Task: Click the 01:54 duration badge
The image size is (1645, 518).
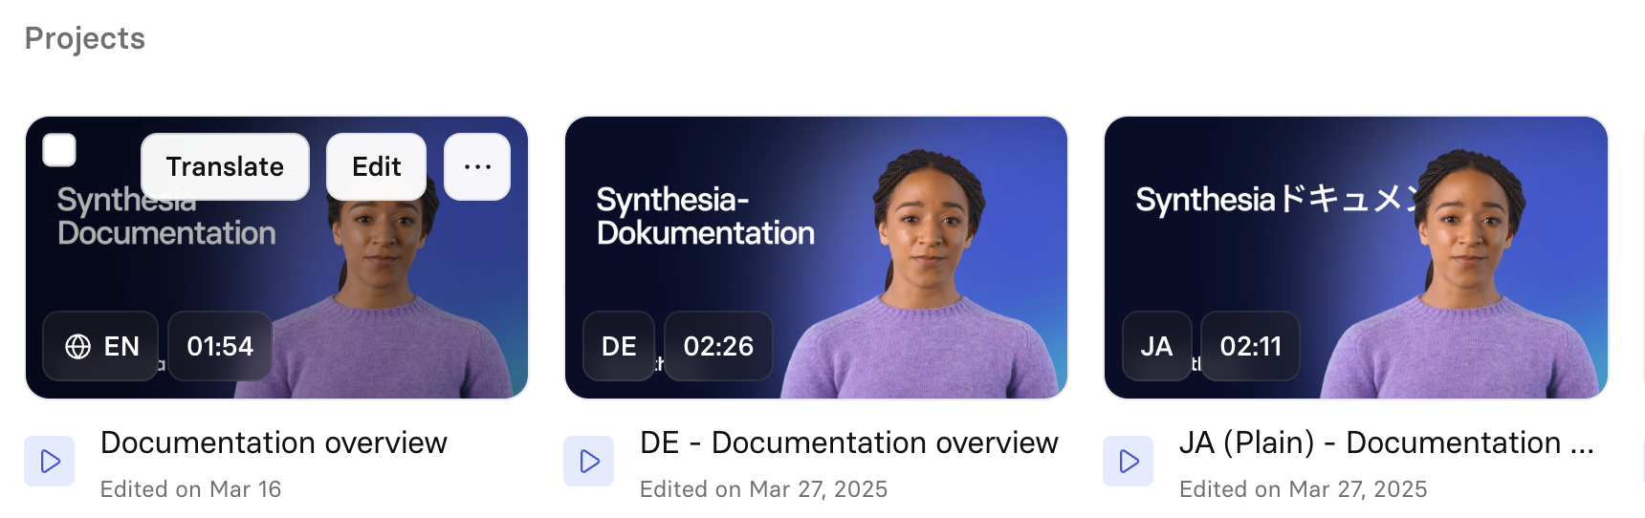Action: 220,346
